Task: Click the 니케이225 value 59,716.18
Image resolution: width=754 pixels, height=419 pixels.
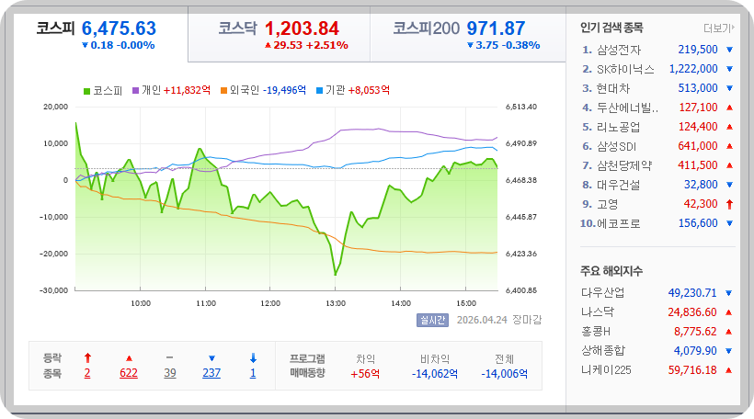Action: coord(692,370)
